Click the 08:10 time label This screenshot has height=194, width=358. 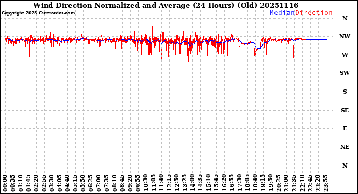click(x=115, y=183)
